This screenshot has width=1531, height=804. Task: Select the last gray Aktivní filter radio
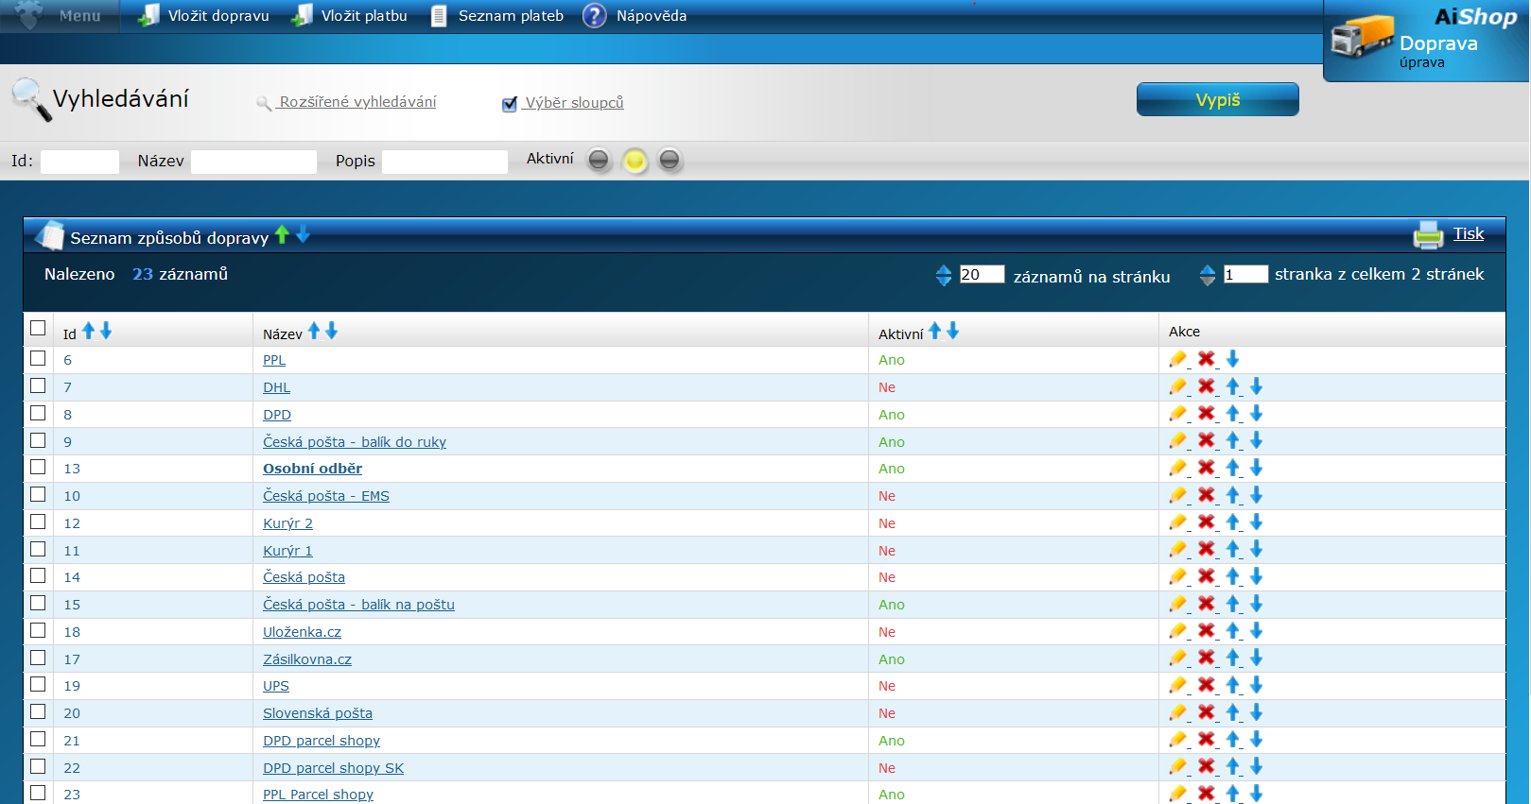pos(670,160)
